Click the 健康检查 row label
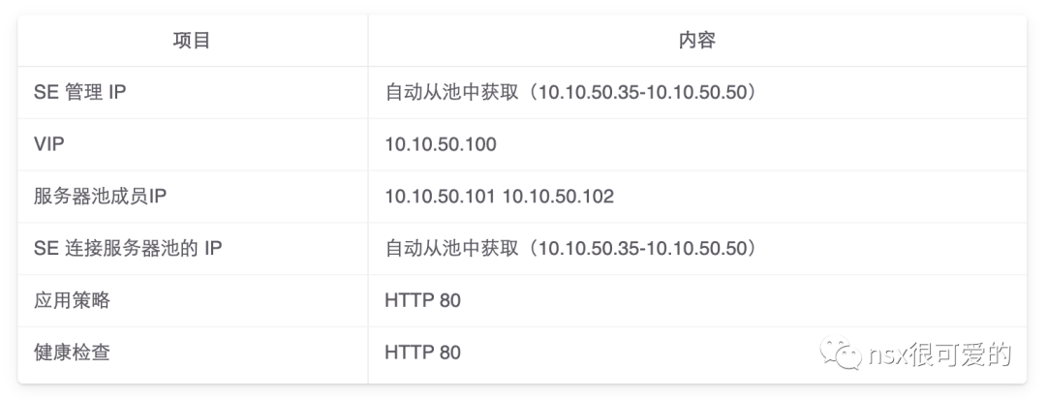This screenshot has width=1046, height=400. point(72,352)
